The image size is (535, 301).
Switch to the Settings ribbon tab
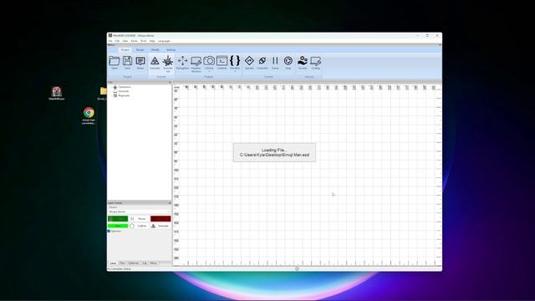tap(171, 50)
